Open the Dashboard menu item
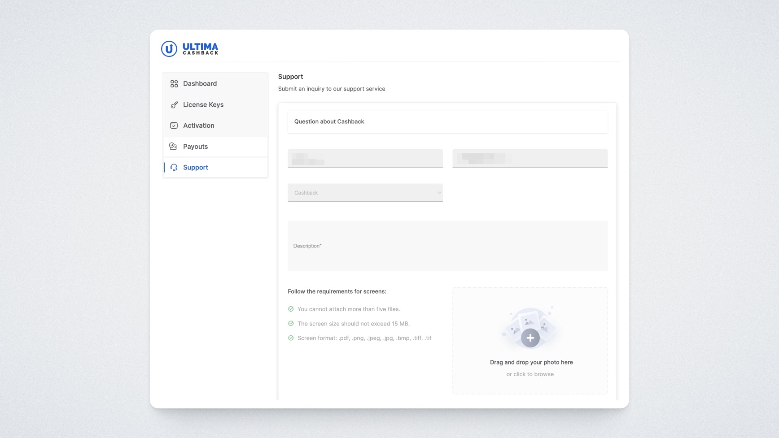The height and width of the screenshot is (438, 779). coord(200,84)
